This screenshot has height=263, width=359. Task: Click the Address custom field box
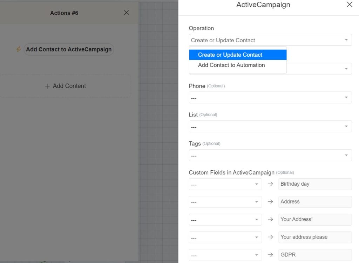(x=315, y=202)
